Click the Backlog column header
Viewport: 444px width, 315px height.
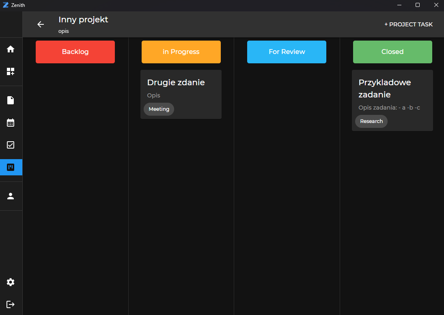tap(75, 52)
